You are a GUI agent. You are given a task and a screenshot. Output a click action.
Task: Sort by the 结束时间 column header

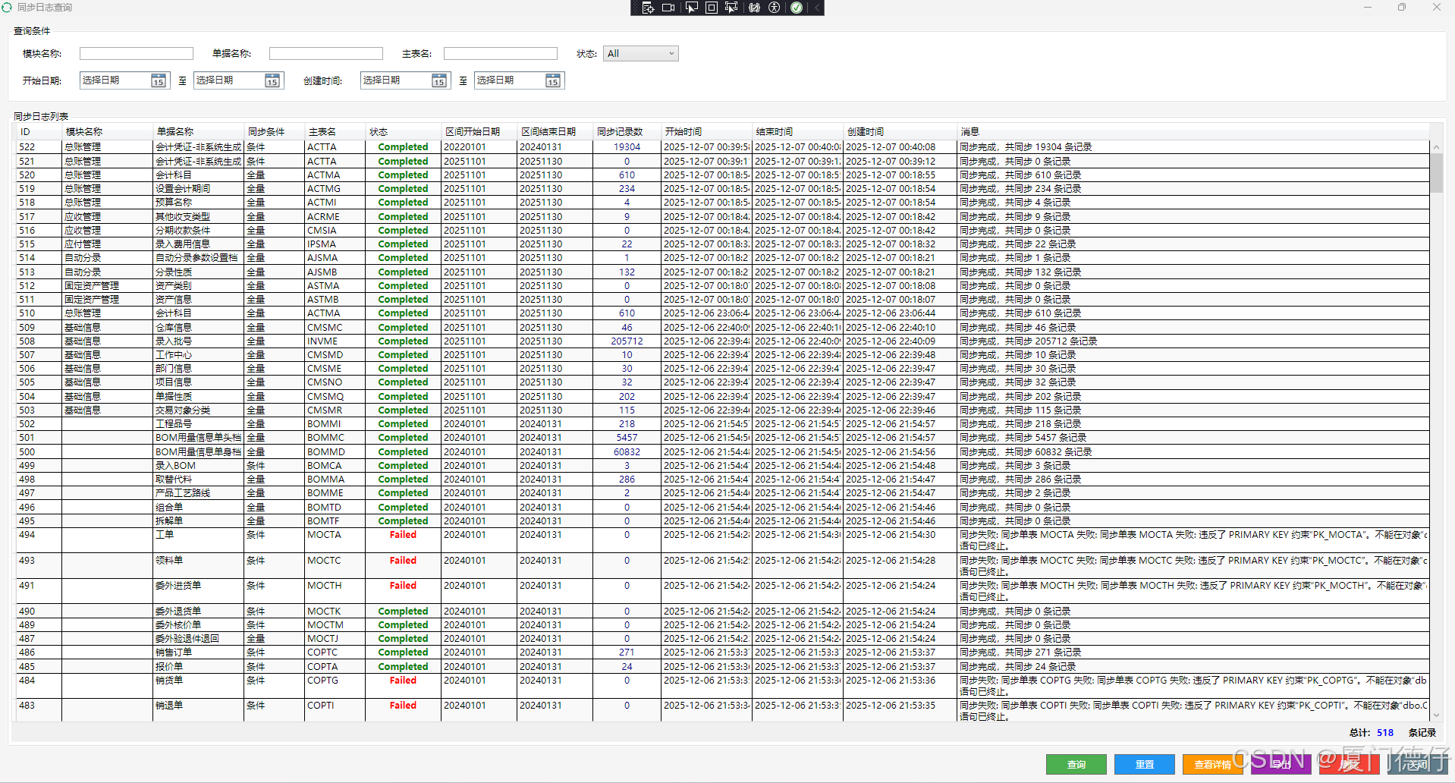798,131
